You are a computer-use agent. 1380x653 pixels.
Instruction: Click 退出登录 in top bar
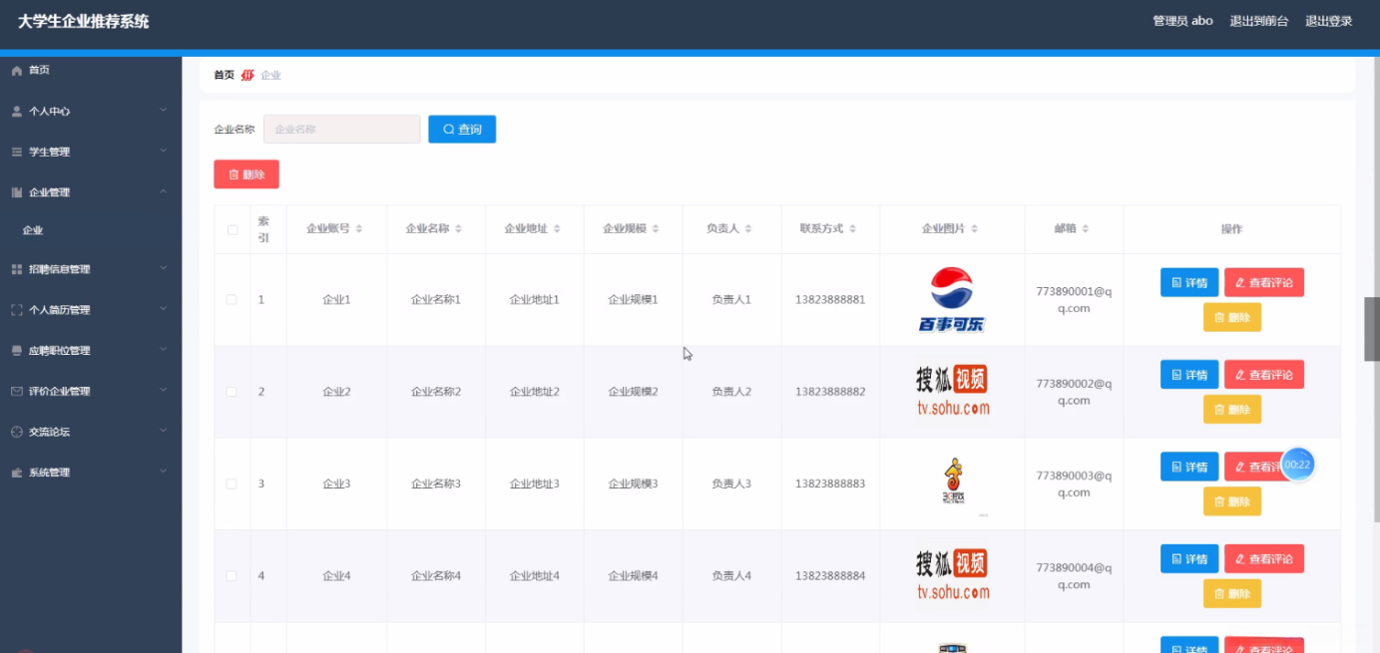[x=1329, y=21]
